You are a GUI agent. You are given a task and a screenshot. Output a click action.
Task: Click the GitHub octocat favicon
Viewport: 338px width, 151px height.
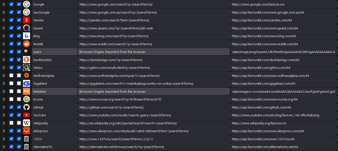[27, 107]
